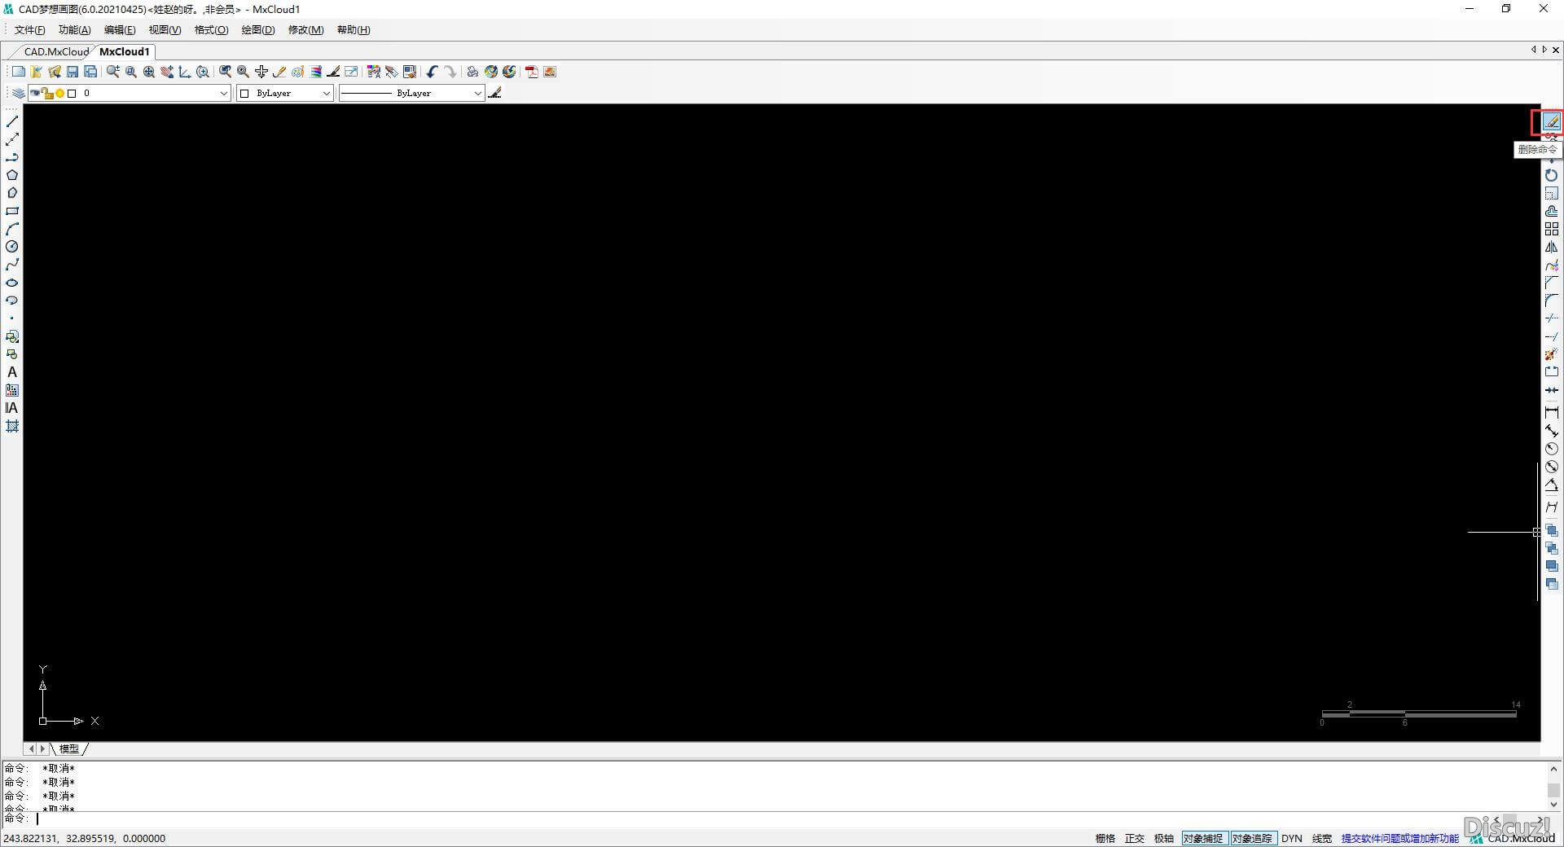Toggle 极轴 polar tracking

(x=1163, y=838)
